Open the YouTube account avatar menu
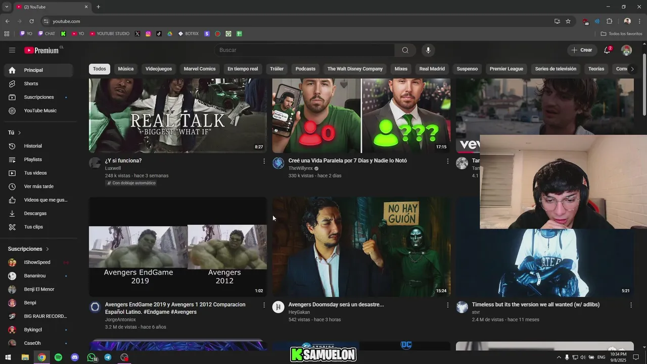647x364 pixels. (626, 50)
